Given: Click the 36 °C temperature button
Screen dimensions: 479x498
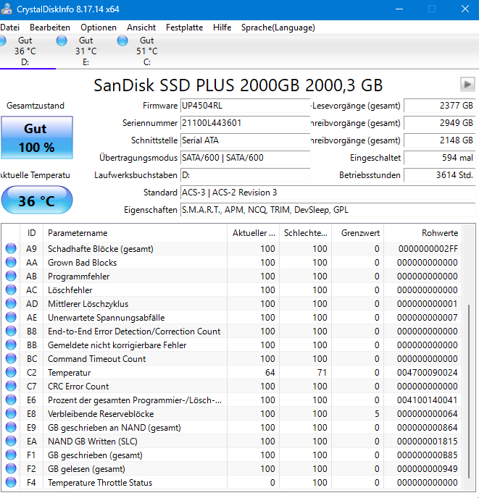Looking at the screenshot, I should [37, 200].
